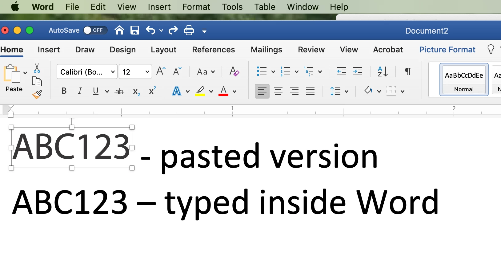Increase paragraph indent

[x=358, y=71]
